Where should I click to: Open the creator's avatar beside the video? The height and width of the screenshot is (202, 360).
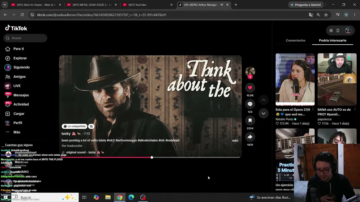(250, 71)
